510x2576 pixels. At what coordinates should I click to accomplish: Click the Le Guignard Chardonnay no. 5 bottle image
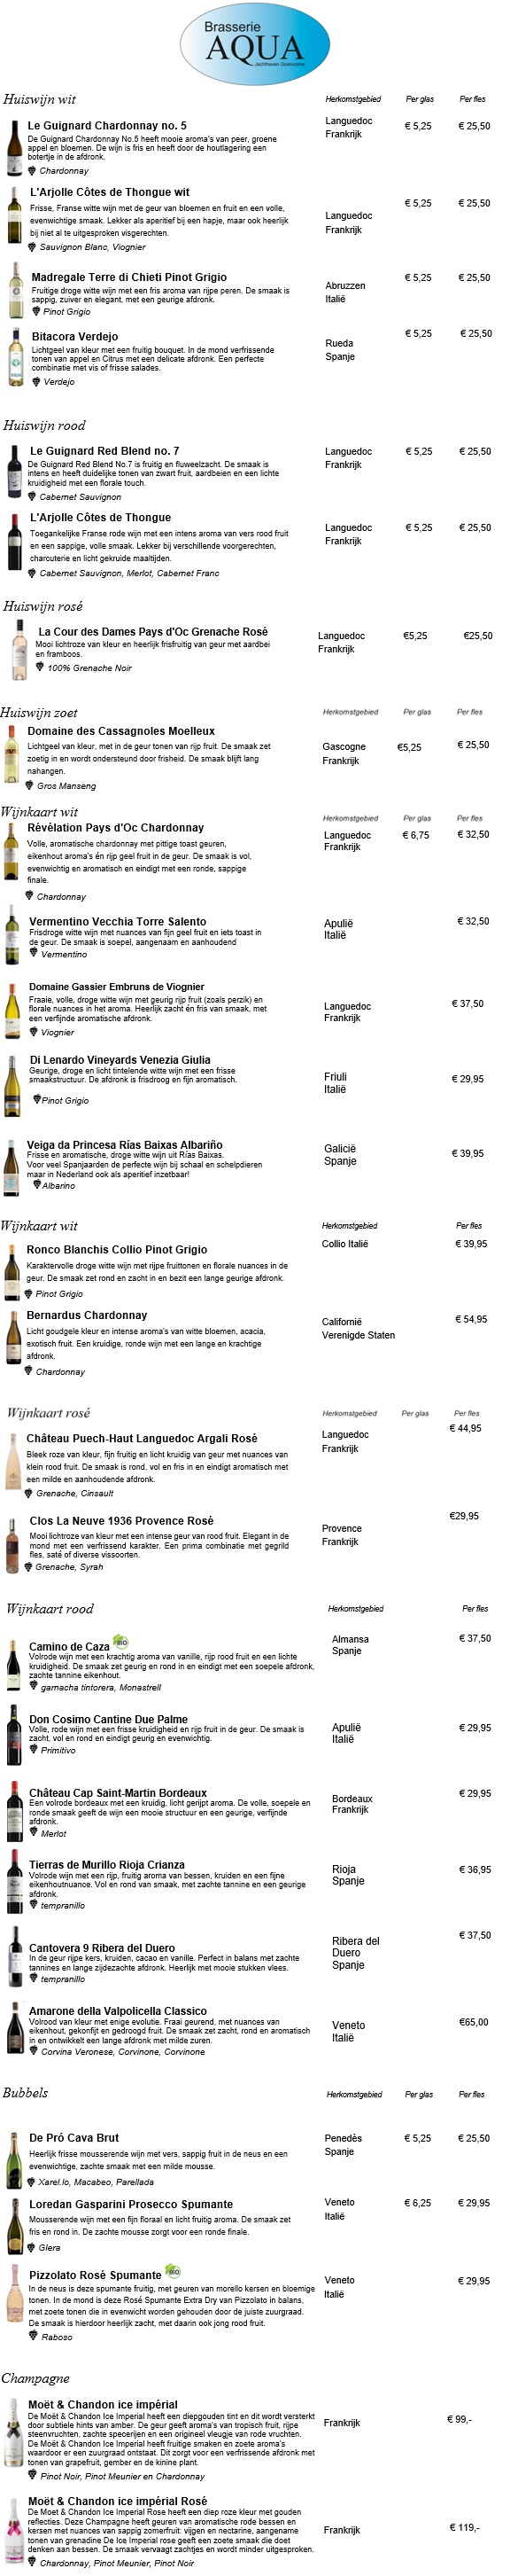pyautogui.click(x=14, y=148)
